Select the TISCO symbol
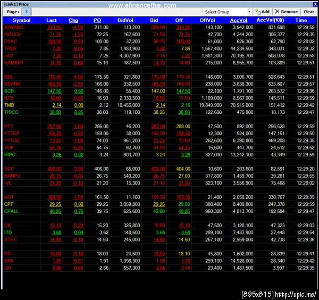 [x=11, y=112]
